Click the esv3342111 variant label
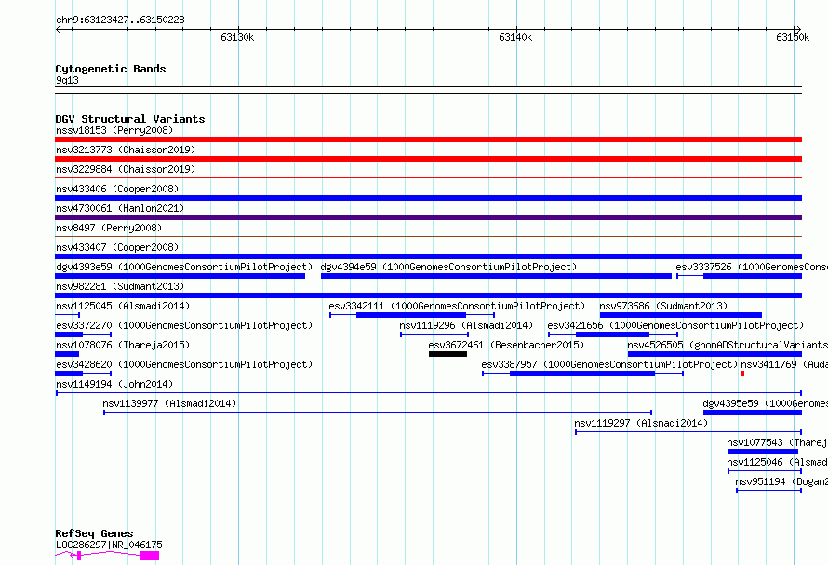Image resolution: width=828 pixels, height=565 pixels. [457, 306]
